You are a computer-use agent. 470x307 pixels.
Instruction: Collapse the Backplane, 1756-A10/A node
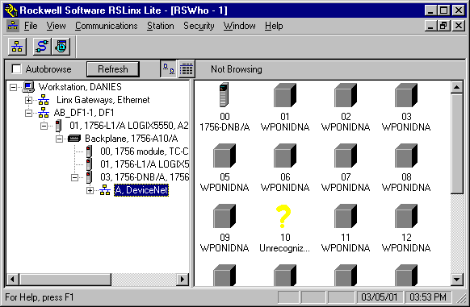pyautogui.click(x=59, y=139)
